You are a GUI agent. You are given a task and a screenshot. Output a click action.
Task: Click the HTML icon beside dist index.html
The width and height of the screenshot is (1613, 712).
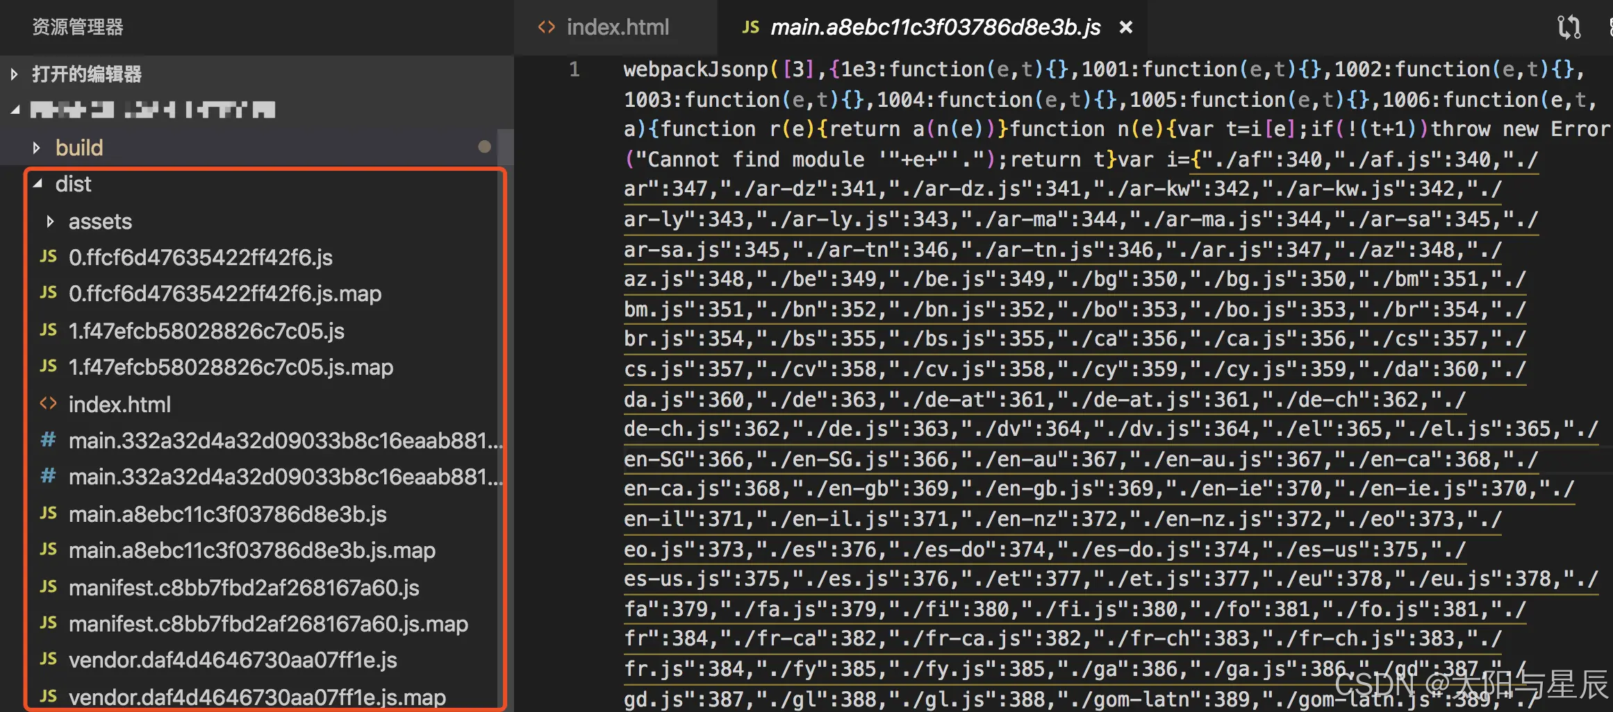pos(48,403)
